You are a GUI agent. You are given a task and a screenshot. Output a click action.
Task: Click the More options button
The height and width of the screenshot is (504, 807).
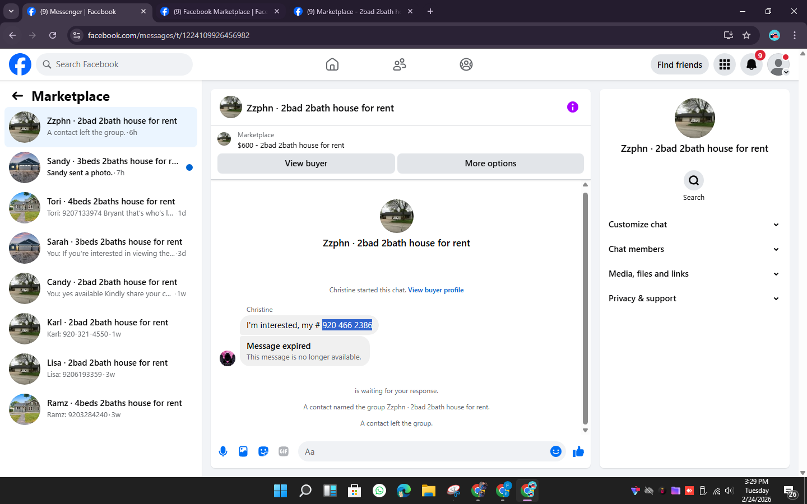490,164
